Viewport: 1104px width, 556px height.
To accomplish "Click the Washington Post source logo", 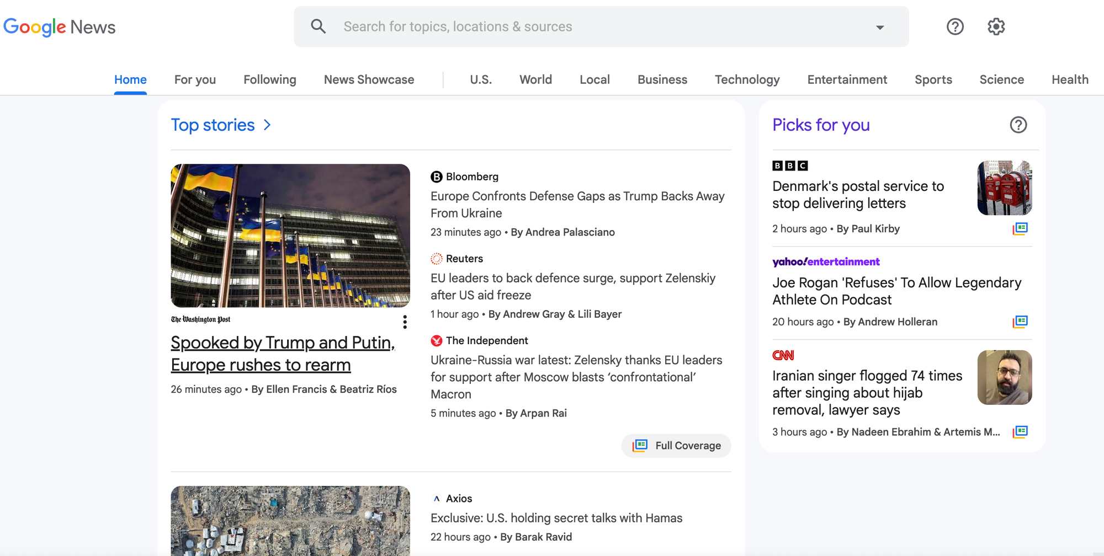I will pyautogui.click(x=200, y=319).
